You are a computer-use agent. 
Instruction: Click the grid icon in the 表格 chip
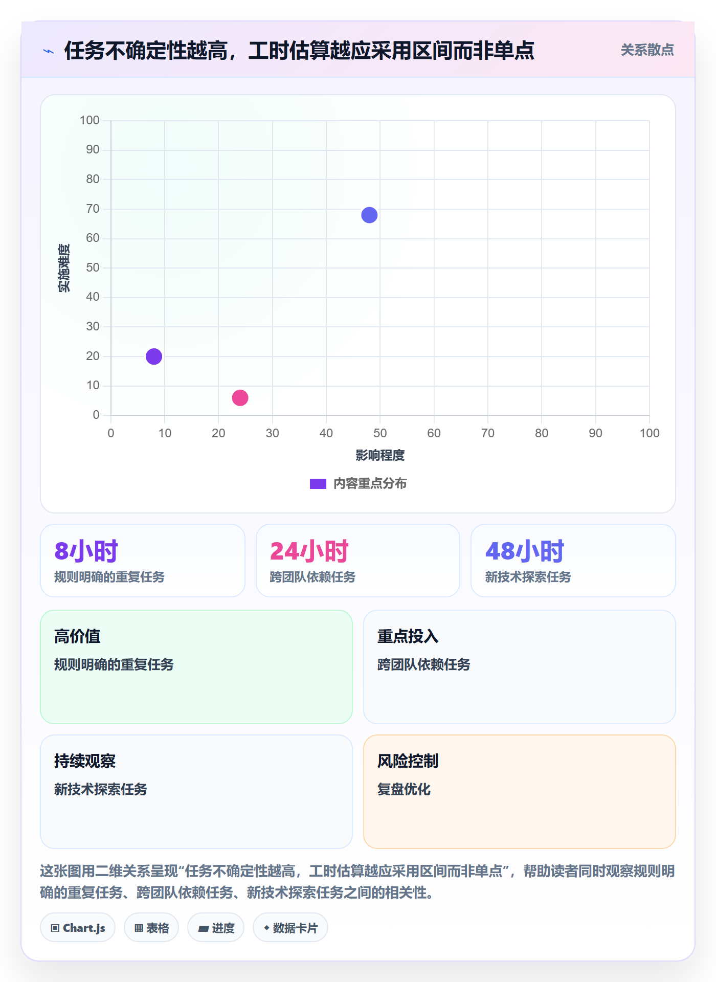139,928
